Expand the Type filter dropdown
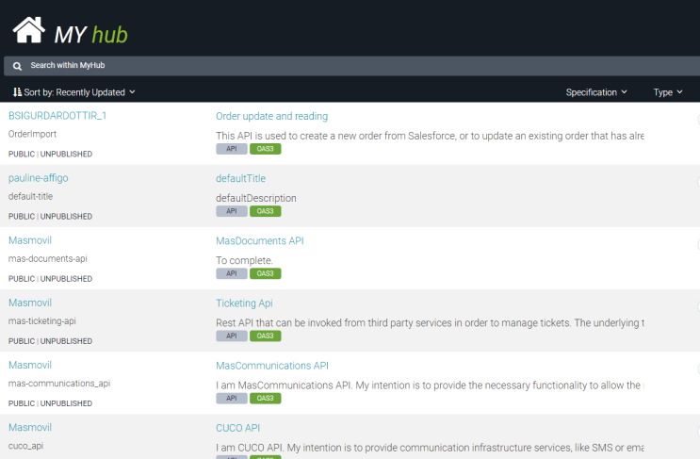The width and height of the screenshot is (700, 459). 668,92
